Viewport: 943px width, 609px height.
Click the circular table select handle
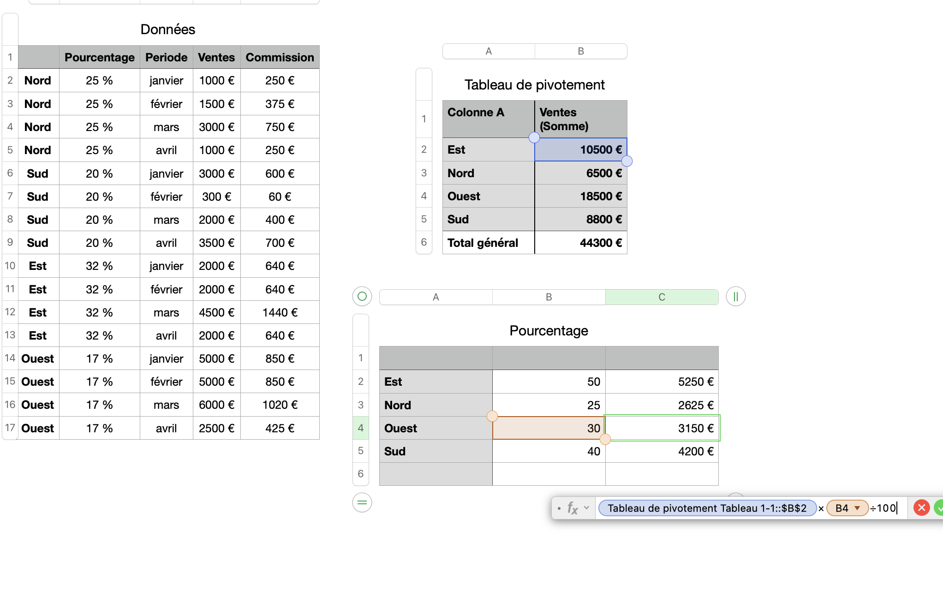tap(362, 296)
